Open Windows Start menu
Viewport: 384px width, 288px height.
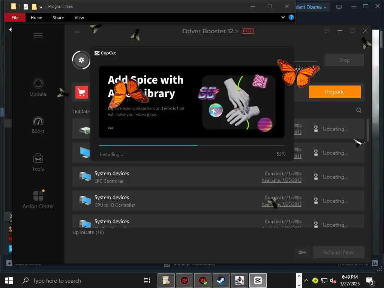[9, 280]
